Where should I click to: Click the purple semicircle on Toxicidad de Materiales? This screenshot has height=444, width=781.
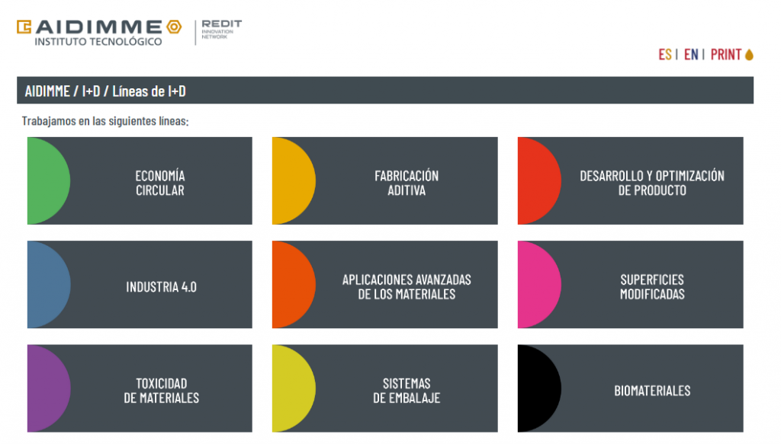pyautogui.click(x=49, y=388)
